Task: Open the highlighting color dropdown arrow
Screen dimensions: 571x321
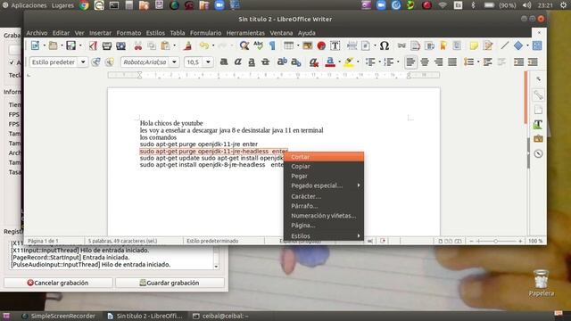Action: 358,62
